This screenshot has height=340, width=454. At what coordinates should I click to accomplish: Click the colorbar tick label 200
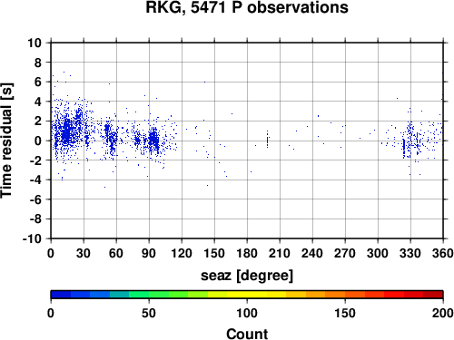[443, 313]
